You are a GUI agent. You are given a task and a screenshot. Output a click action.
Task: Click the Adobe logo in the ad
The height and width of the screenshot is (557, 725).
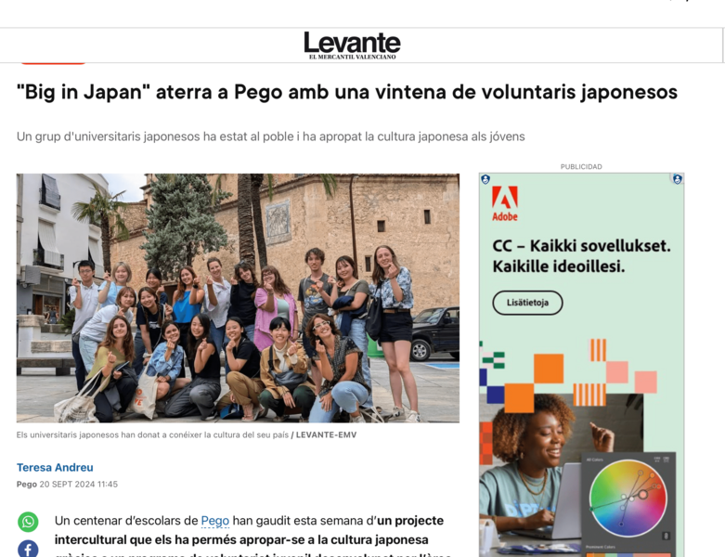click(504, 203)
